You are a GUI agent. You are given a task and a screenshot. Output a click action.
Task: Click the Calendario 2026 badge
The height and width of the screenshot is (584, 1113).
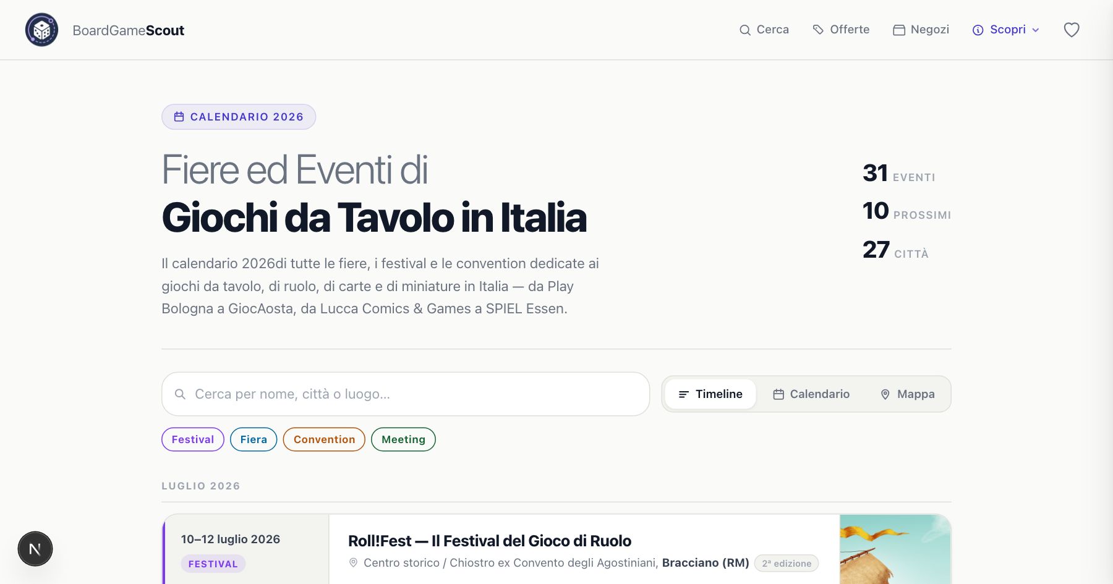click(x=239, y=117)
